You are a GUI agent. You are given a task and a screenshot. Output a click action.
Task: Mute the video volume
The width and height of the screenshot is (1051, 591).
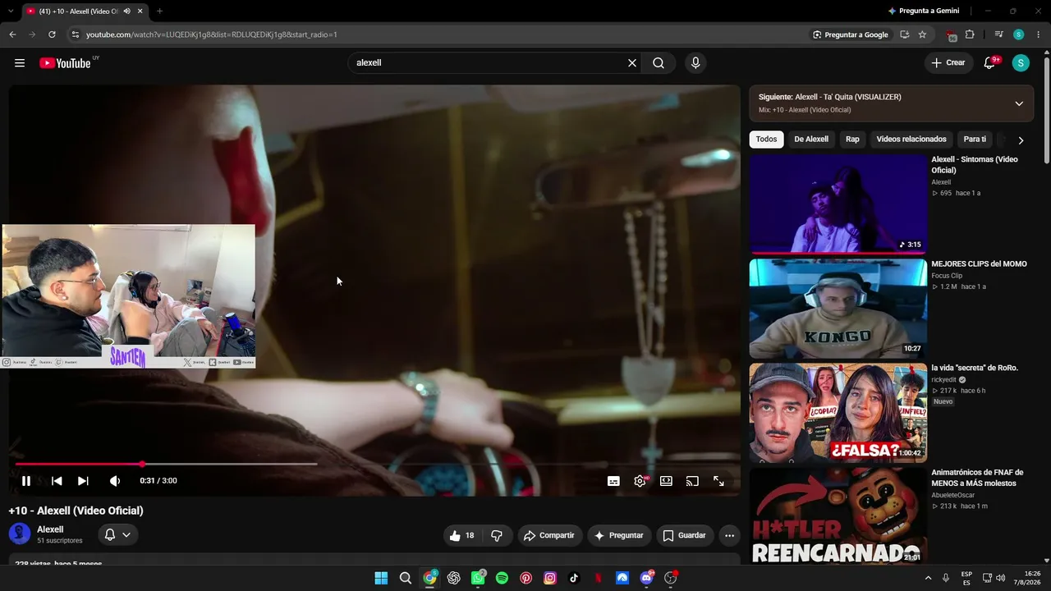tap(115, 481)
